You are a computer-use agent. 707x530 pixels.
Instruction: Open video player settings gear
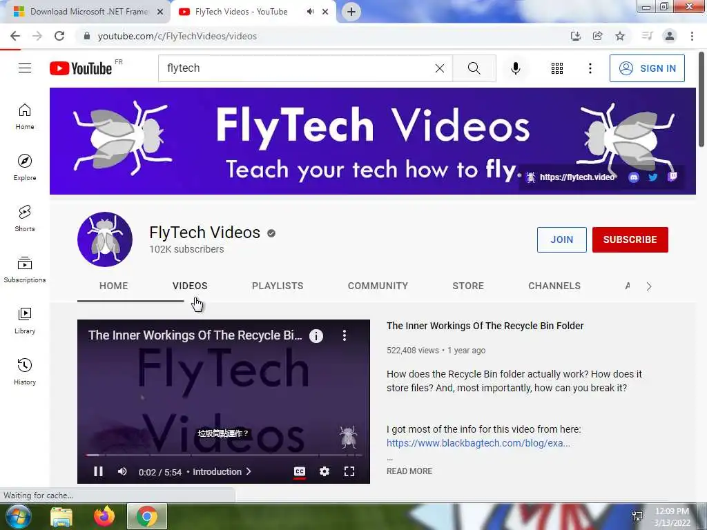tap(325, 471)
